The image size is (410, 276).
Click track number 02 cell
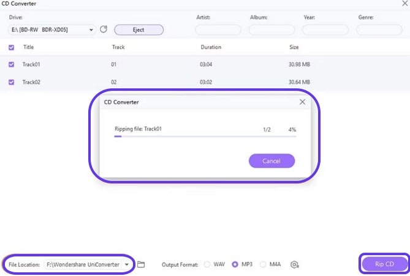[113, 82]
